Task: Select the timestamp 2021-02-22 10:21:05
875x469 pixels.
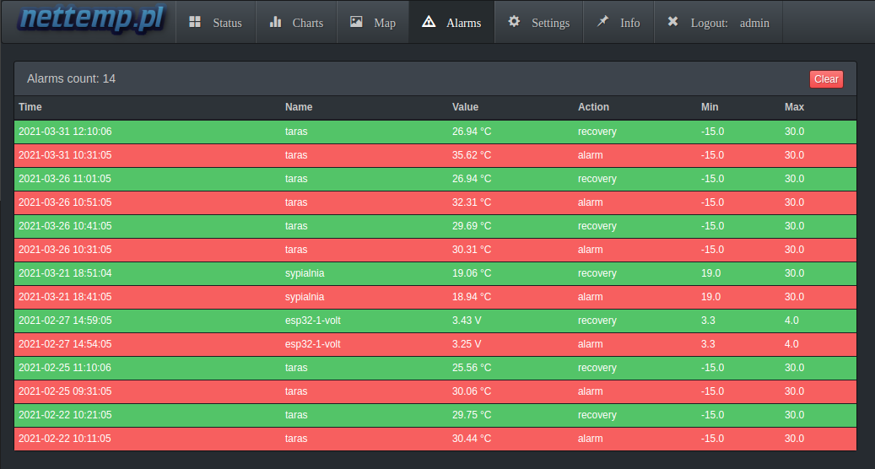Action: (x=65, y=415)
